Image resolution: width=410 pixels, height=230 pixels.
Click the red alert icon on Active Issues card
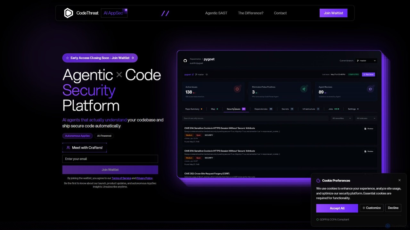(x=237, y=89)
